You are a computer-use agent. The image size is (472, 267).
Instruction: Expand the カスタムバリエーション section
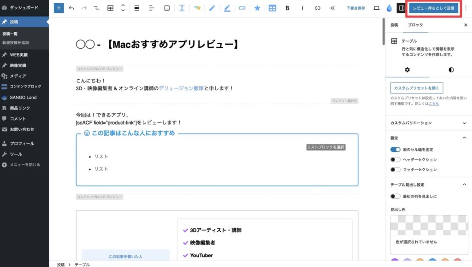click(464, 123)
